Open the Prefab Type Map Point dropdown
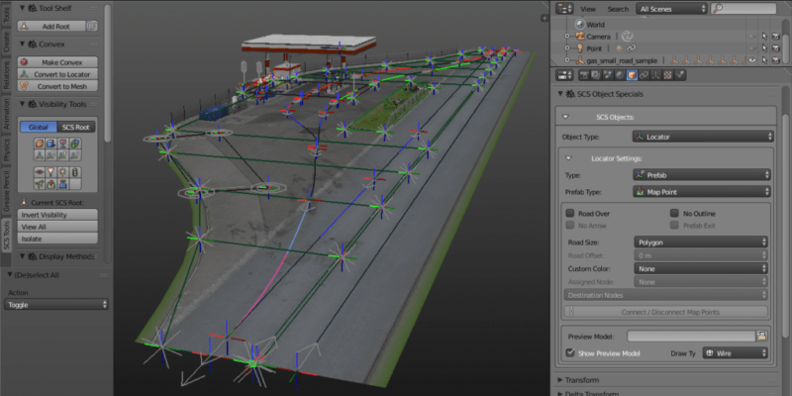The image size is (792, 396). pos(701,191)
